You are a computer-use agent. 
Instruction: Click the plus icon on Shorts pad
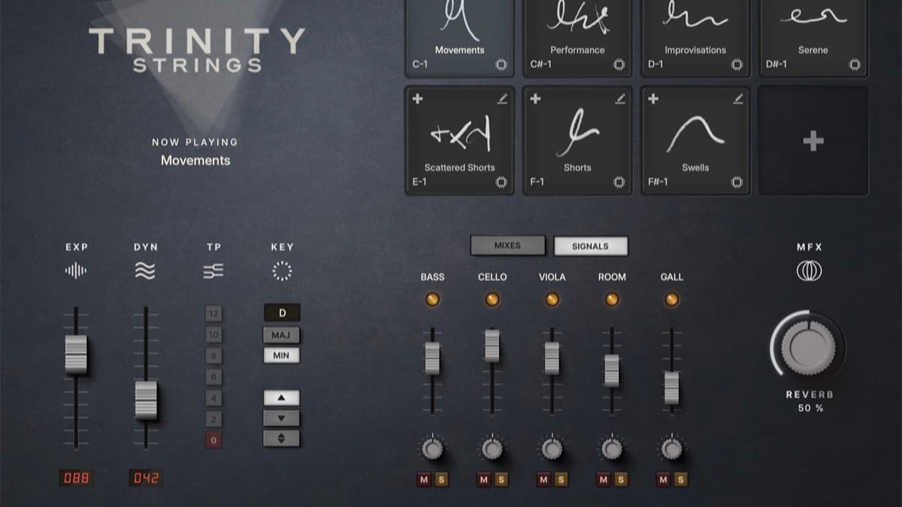[x=535, y=98]
